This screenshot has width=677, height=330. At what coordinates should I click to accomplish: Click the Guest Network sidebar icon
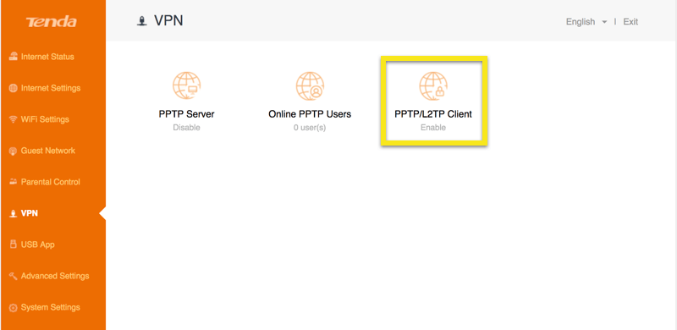[x=13, y=151]
